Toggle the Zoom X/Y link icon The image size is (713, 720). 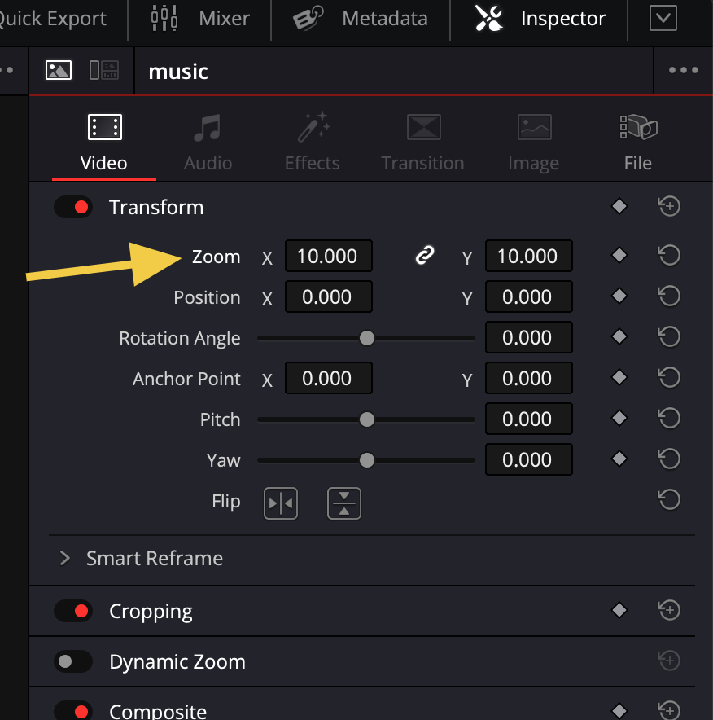point(425,255)
